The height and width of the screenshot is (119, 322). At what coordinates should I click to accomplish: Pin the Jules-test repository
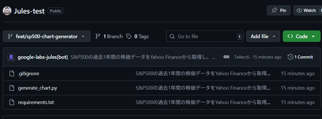[279, 10]
